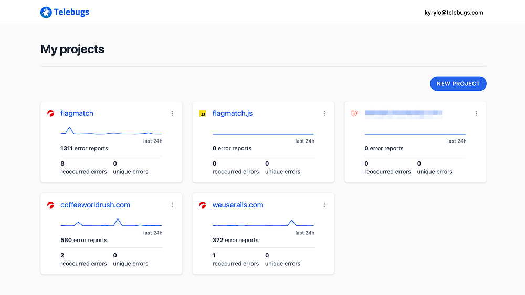The width and height of the screenshot is (525, 295).
Task: Click Rails icon beside coffeeworldrush.com
Action: [x=50, y=205]
